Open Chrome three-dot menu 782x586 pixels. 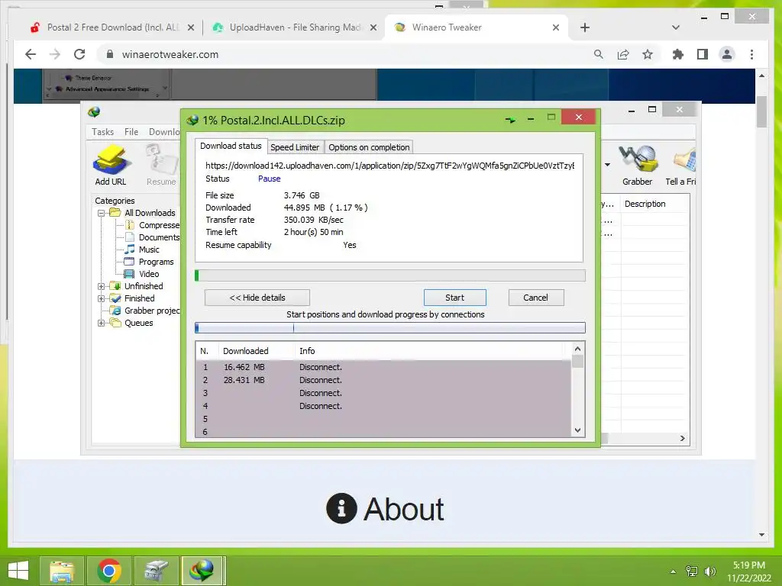click(751, 54)
